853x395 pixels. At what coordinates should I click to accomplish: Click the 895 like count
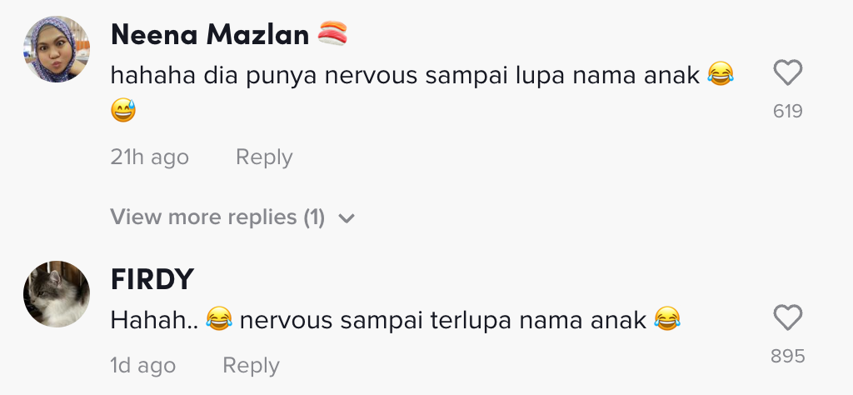787,356
